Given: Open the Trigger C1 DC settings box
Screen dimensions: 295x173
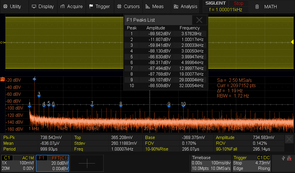Looking at the screenshot, I should 251,163.
